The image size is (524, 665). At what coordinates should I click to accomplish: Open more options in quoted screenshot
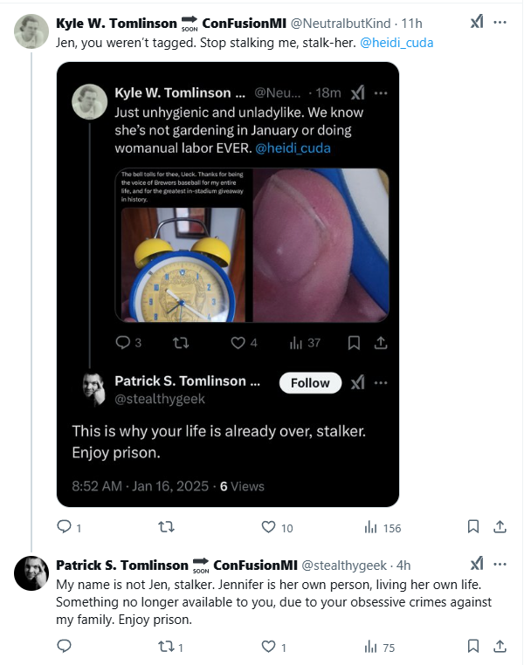pyautogui.click(x=381, y=383)
